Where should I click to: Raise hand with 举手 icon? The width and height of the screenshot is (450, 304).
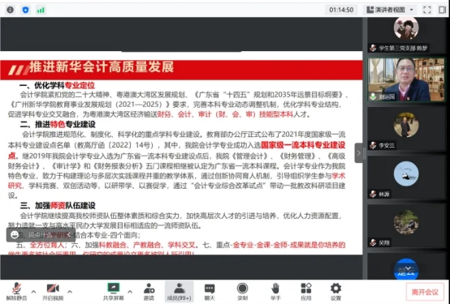[x=275, y=292]
